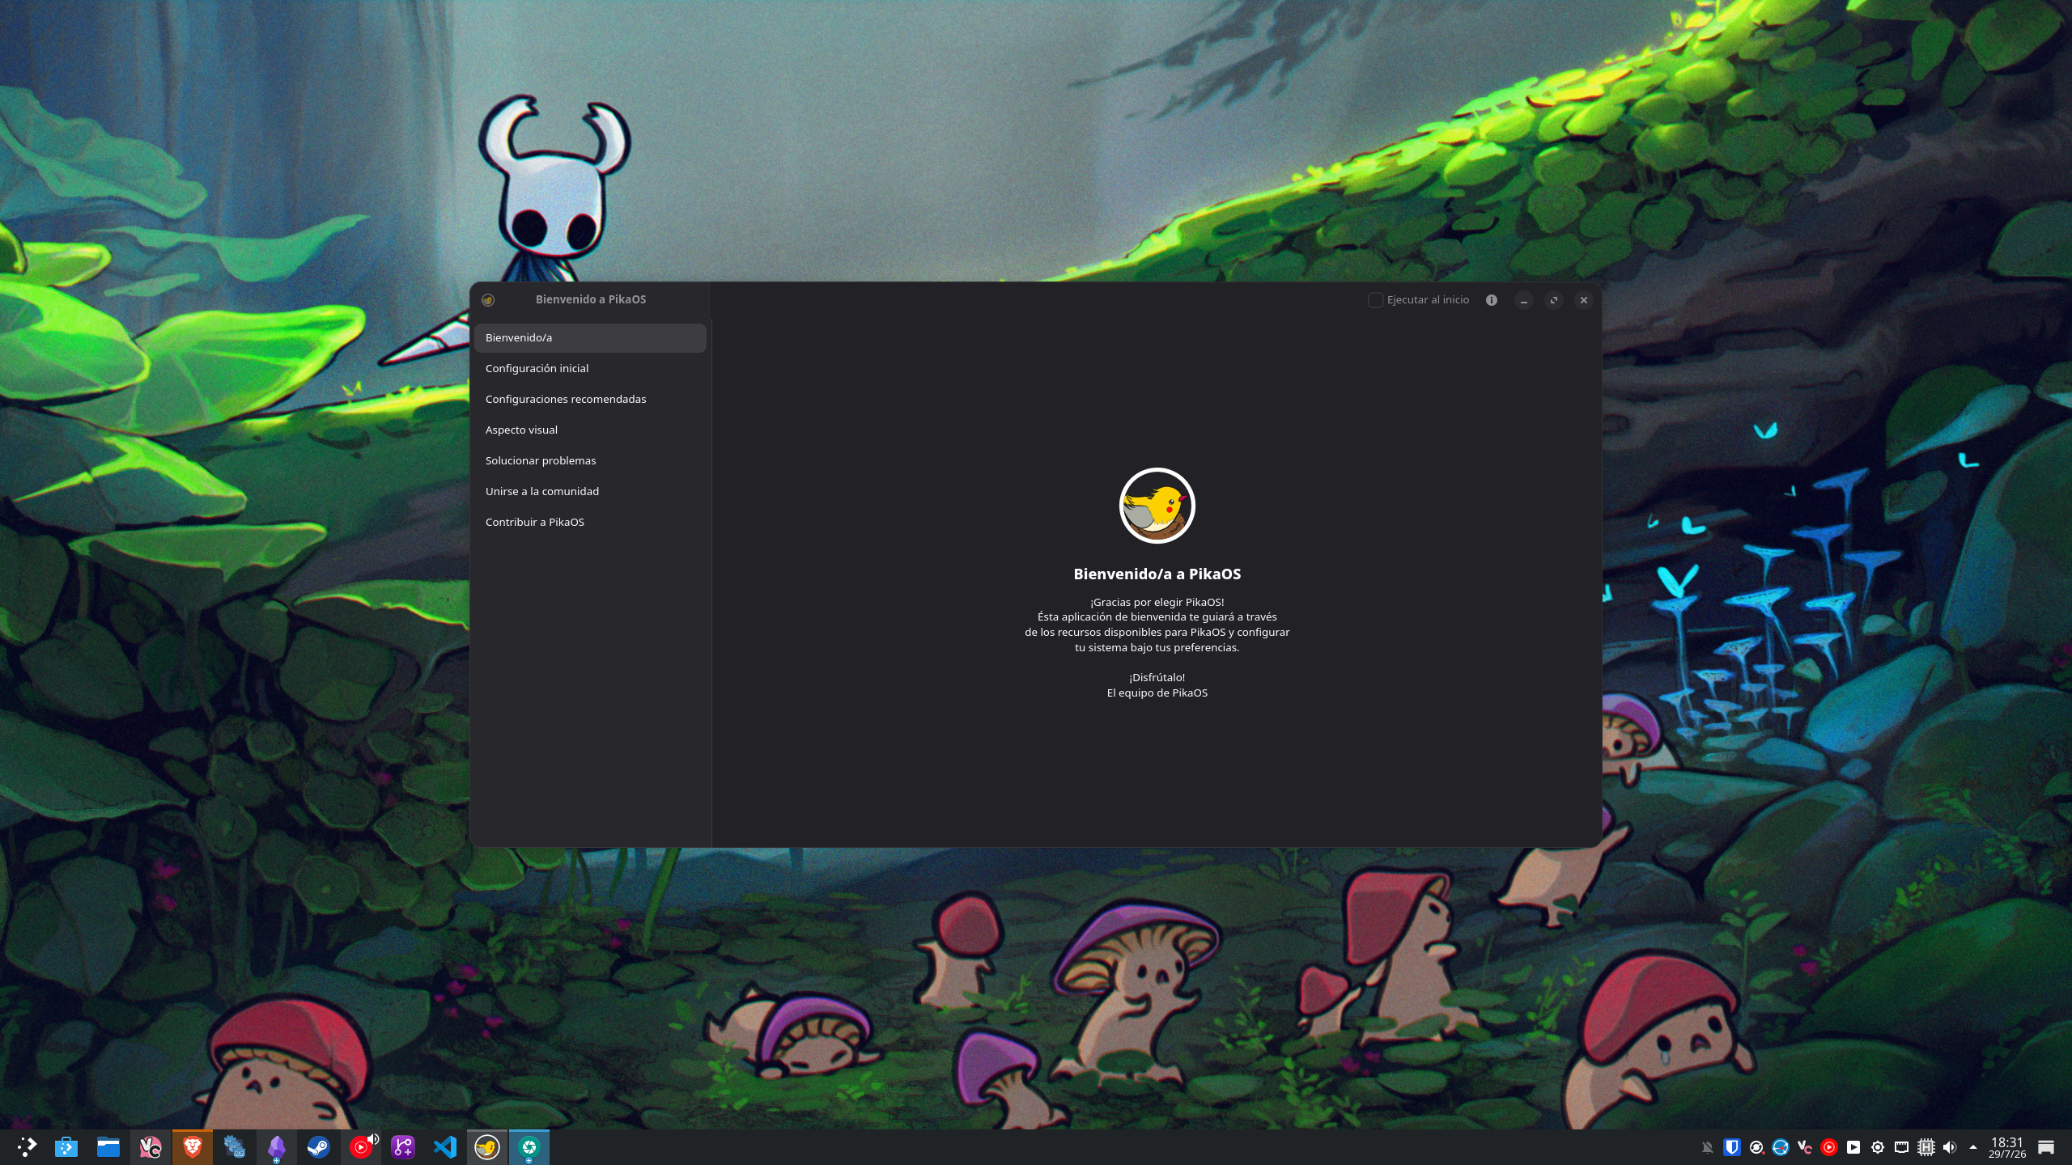Open the volume control in tray
This screenshot has height=1165, width=2072.
pos(1950,1147)
